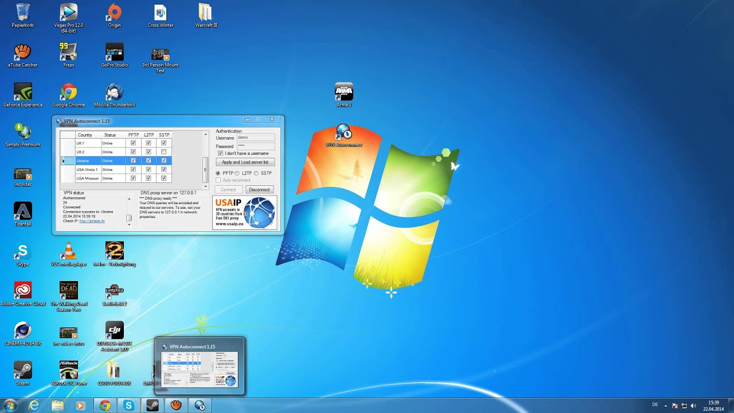Select the ASRock OC Tuner desktop icon

tap(69, 373)
